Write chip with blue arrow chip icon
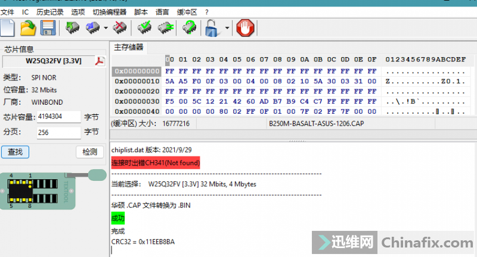This screenshot has height=257, width=477. click(x=93, y=28)
